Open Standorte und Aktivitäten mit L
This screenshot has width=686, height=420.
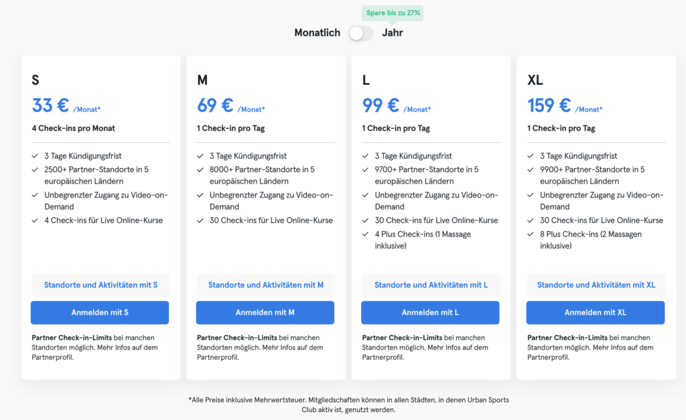pos(431,285)
